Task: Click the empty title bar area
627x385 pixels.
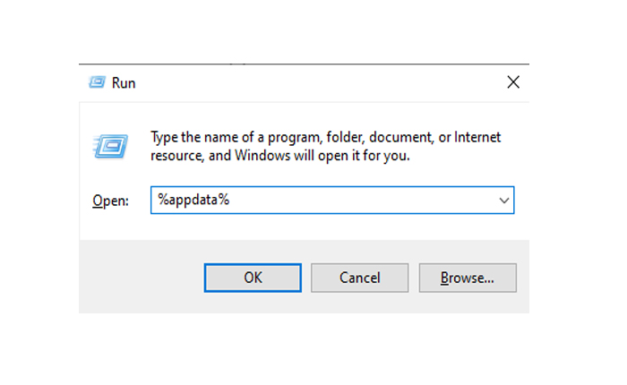Action: (x=313, y=82)
